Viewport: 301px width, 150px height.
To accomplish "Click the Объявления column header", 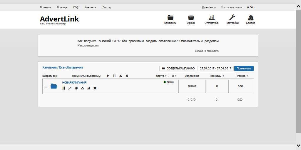I will click(x=192, y=76).
